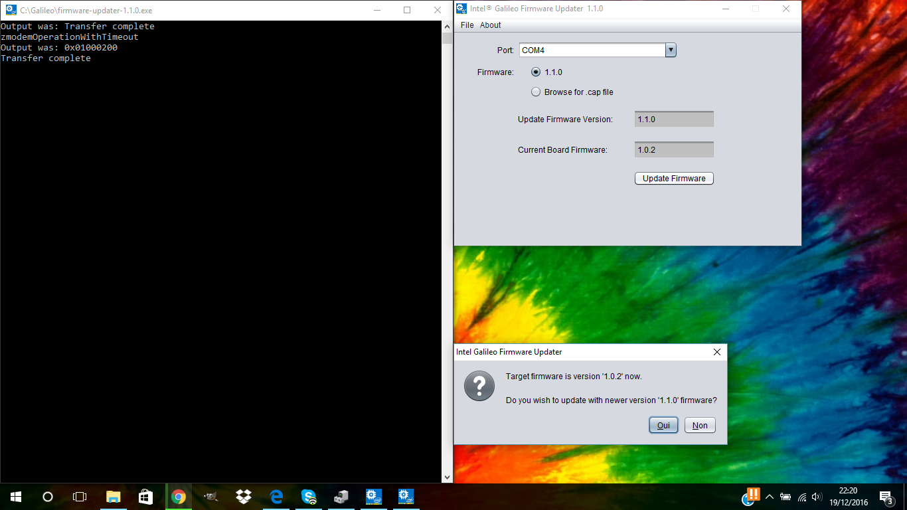Click the Current Board Firmware field
The height and width of the screenshot is (510, 907).
pos(674,150)
